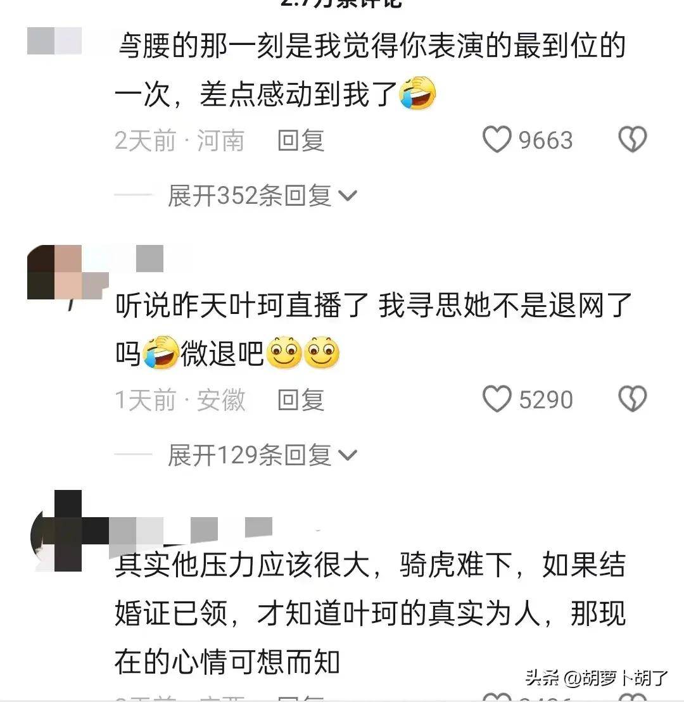Select the comment text about 叶珂直播
This screenshot has width=684, height=702.
point(373,329)
